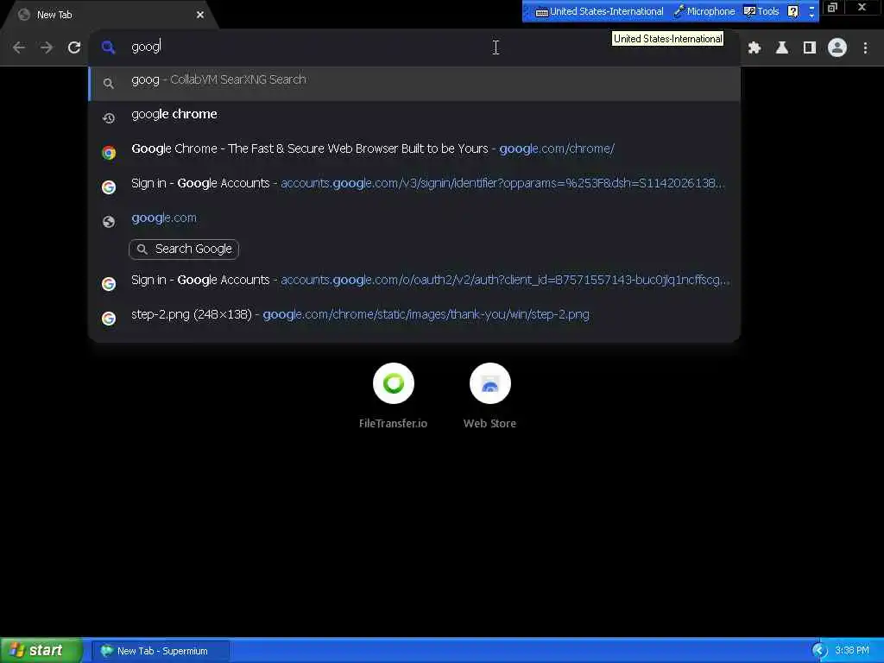Screen dimensions: 884x663
Task: Open the three-dot browser menu
Action: [x=865, y=48]
